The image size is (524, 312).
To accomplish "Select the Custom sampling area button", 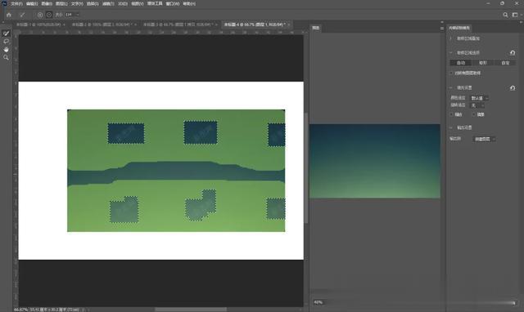I will 505,63.
